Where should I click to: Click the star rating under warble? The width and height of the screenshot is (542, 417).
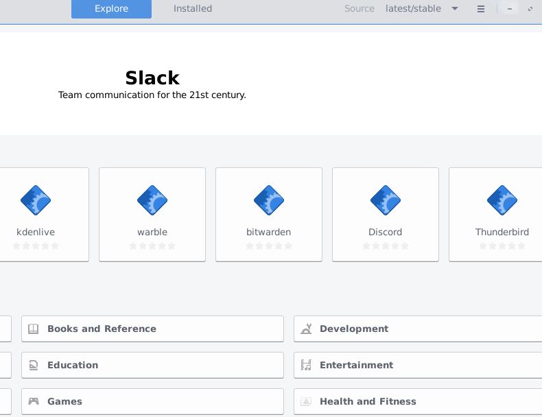[x=152, y=246]
